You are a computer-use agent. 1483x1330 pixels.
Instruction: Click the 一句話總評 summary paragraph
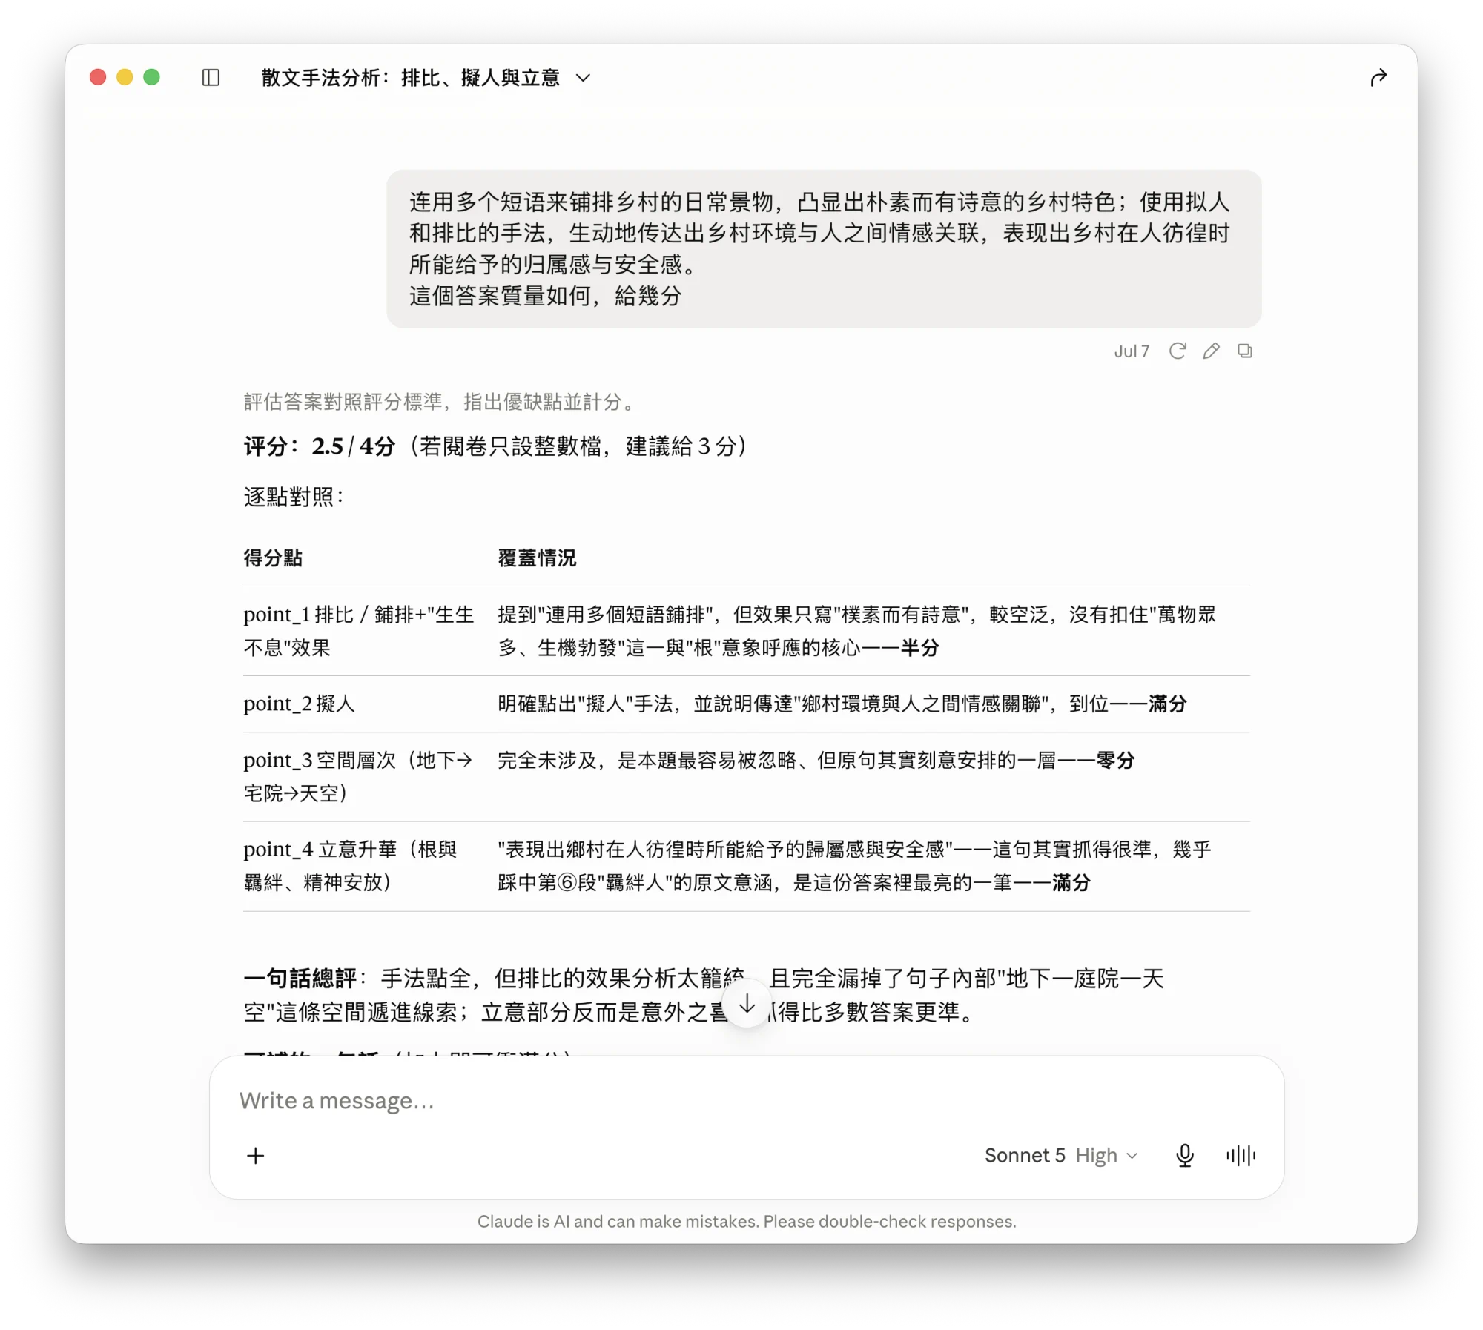click(704, 995)
